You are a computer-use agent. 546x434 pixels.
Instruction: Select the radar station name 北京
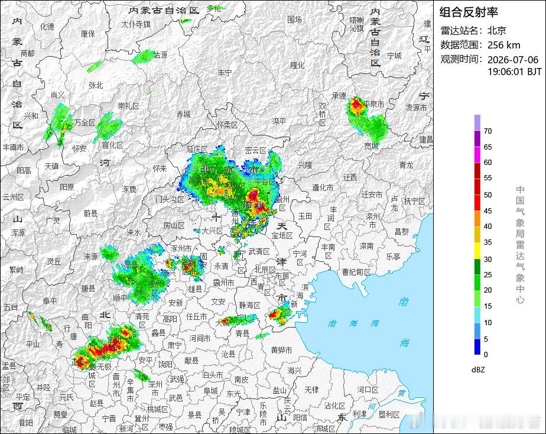497,30
